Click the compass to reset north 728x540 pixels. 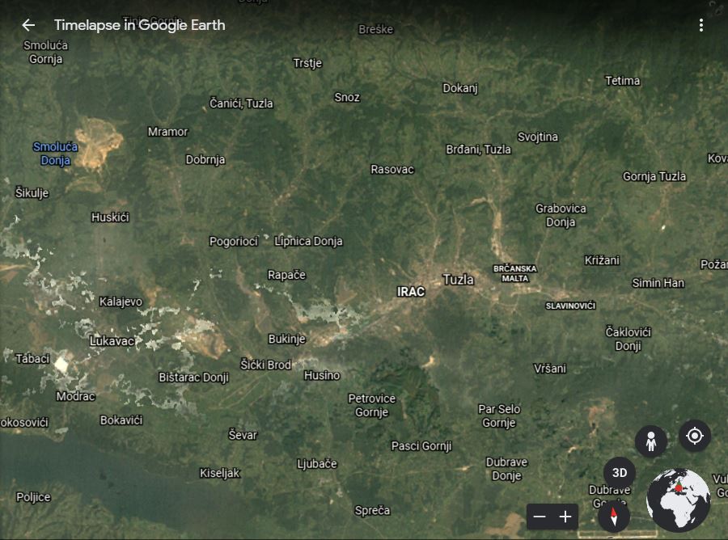(x=614, y=516)
